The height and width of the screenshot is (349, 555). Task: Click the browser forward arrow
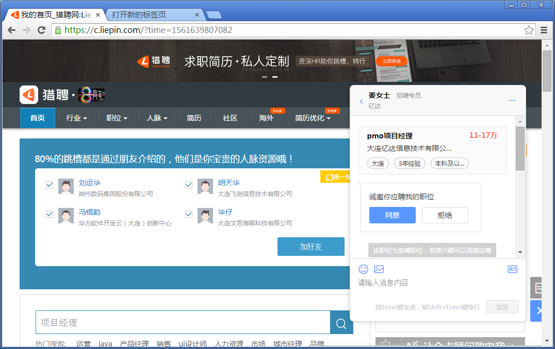26,30
